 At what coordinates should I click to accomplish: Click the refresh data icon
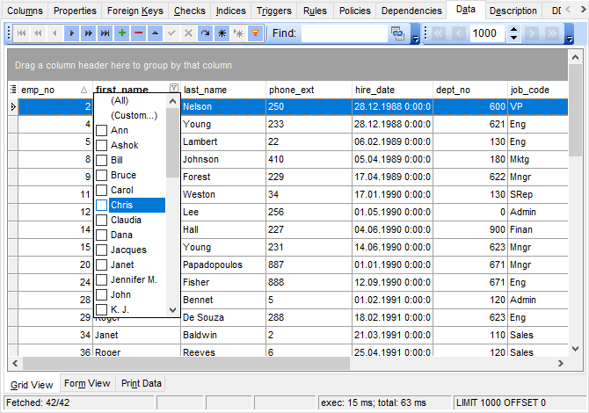[205, 33]
